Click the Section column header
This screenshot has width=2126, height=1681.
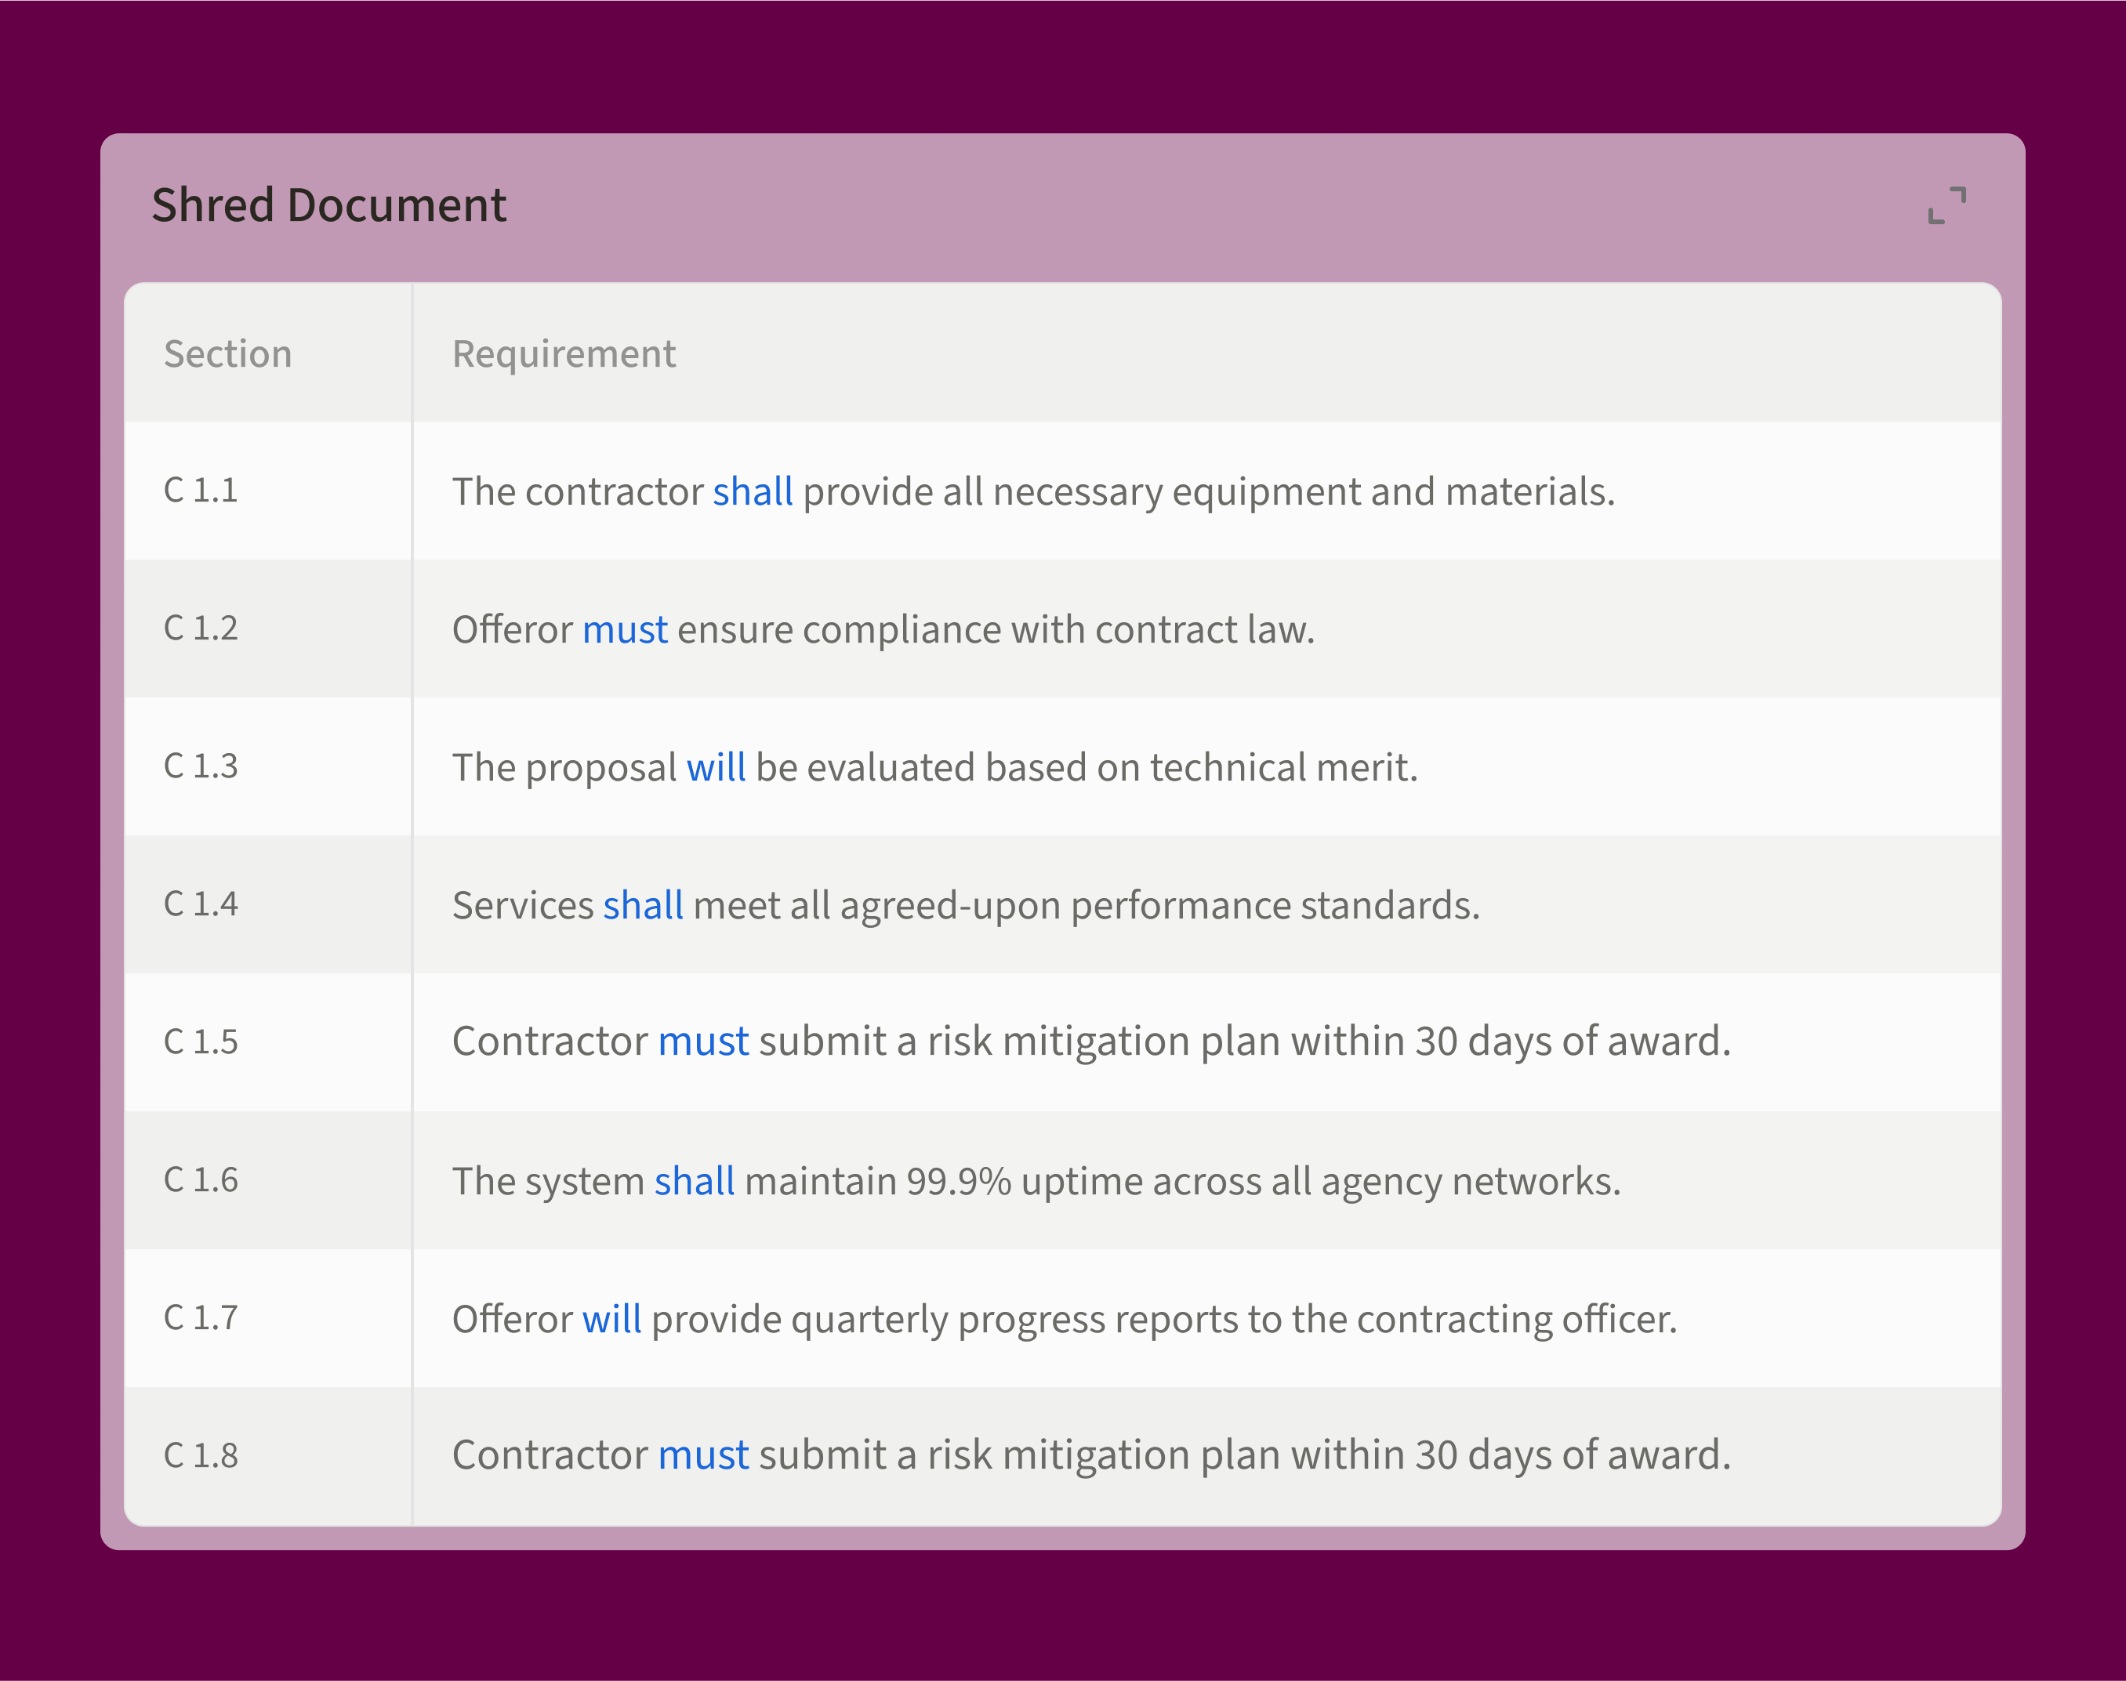pos(227,353)
